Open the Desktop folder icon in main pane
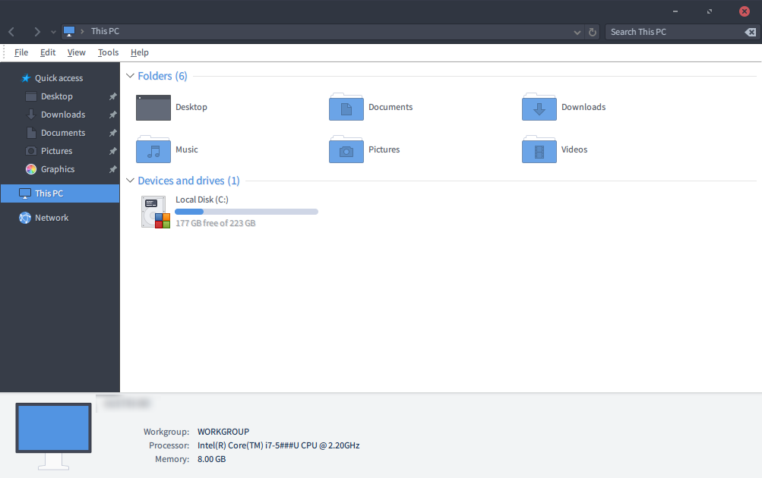The width and height of the screenshot is (762, 478). tap(153, 108)
